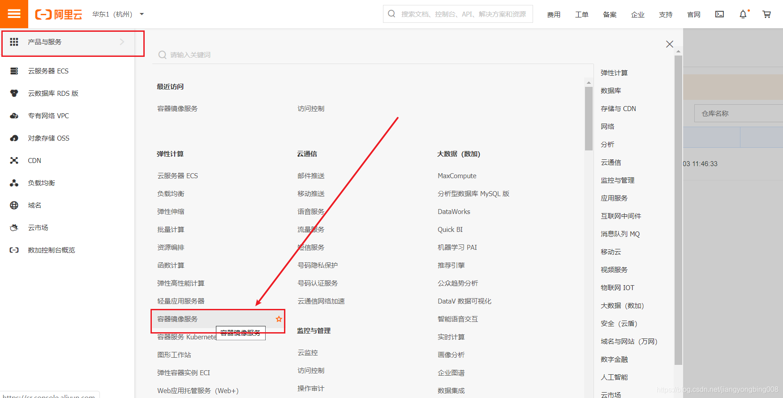
Task: Open DataV 数据可视化
Action: click(x=465, y=301)
